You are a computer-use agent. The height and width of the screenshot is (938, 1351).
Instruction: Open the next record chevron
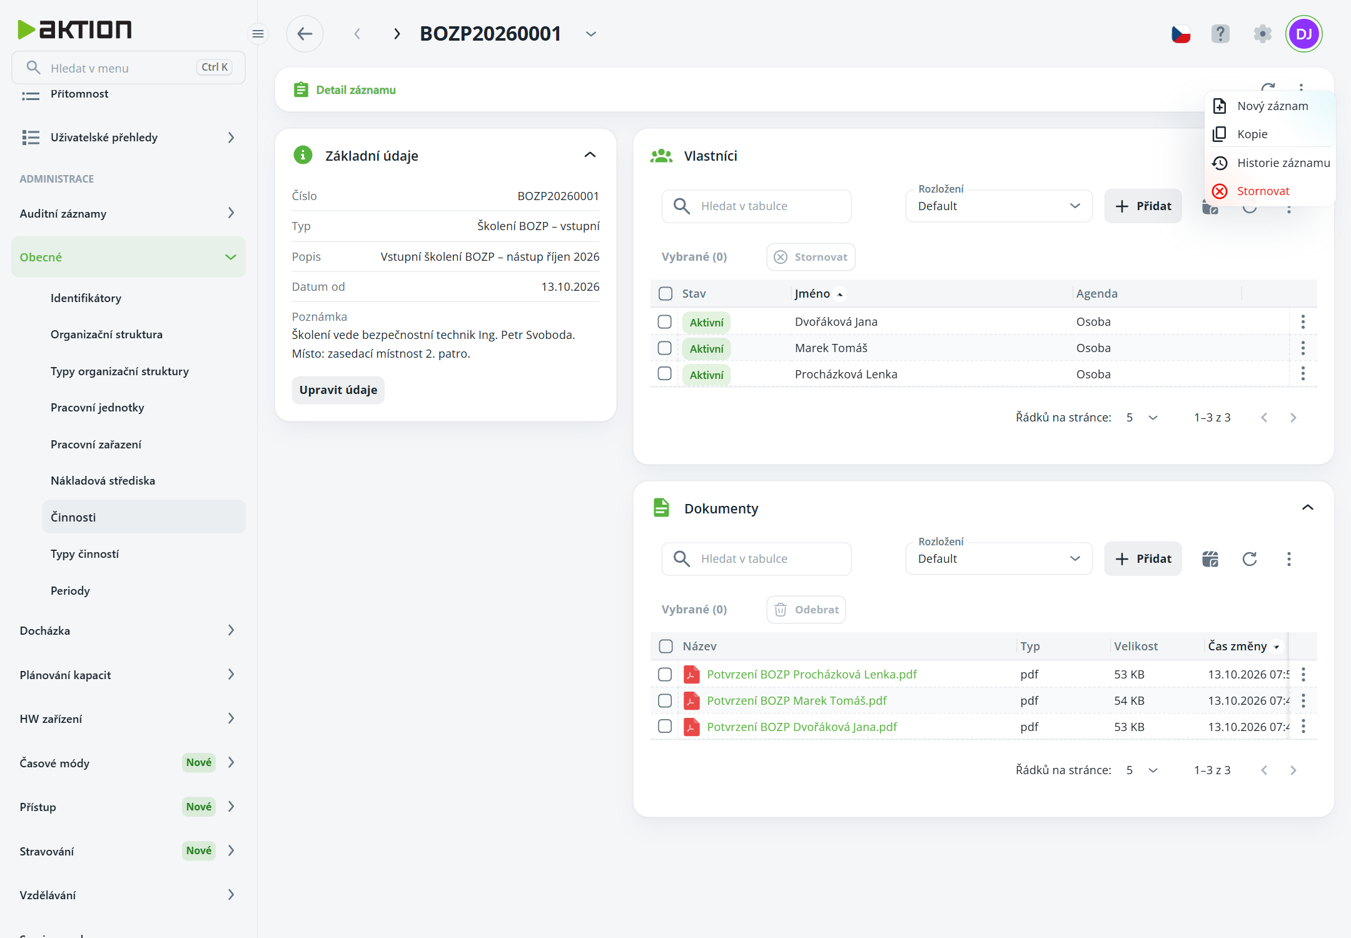tap(397, 34)
